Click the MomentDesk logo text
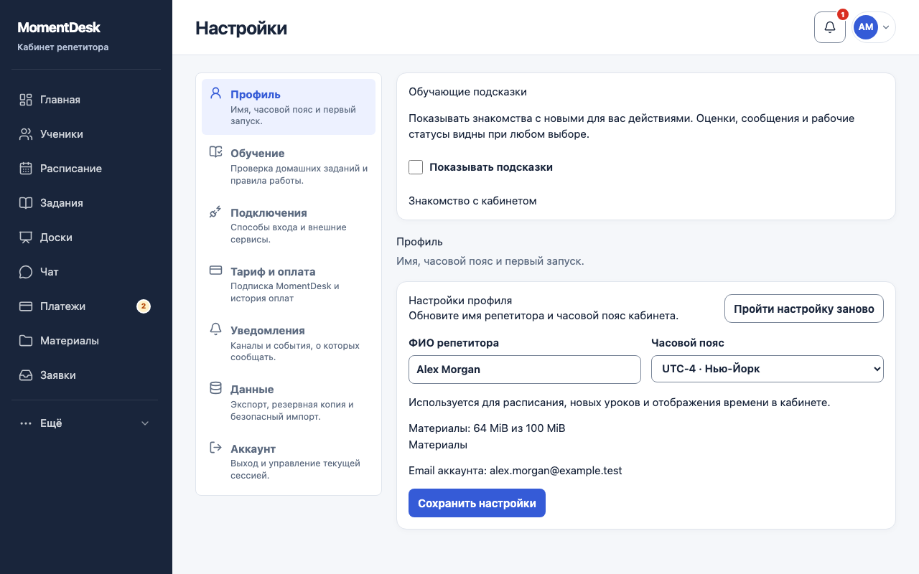The image size is (919, 574). coord(59,27)
